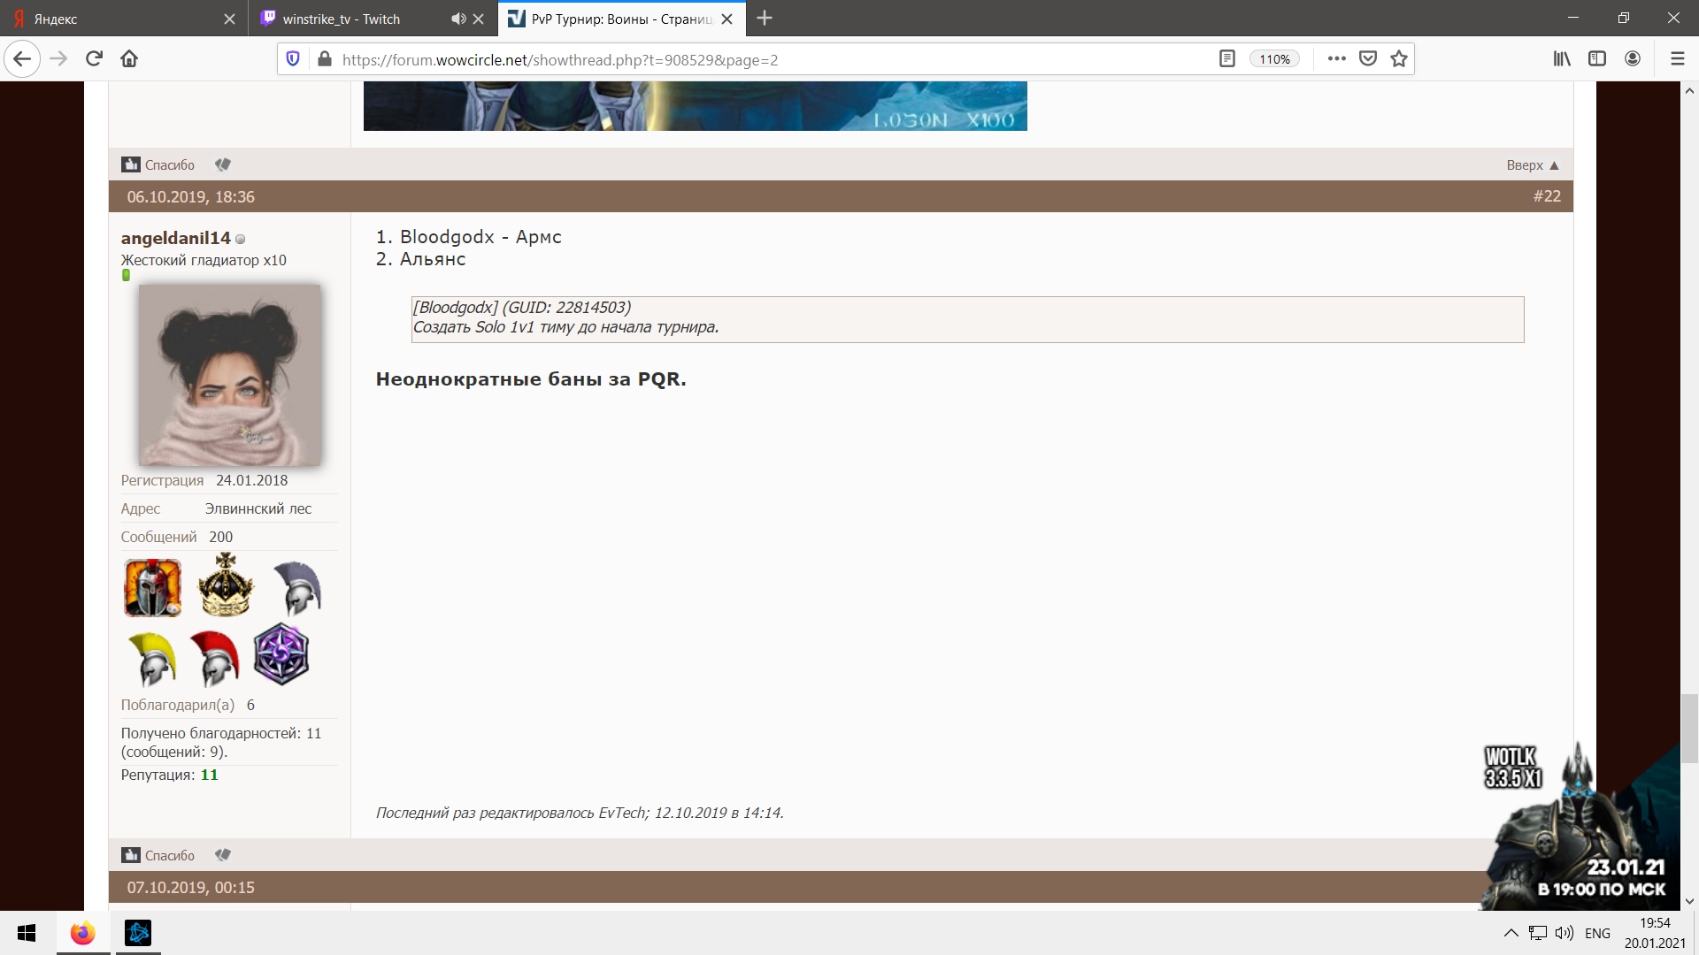
Task: Show hidden system tray icons
Action: pyautogui.click(x=1511, y=933)
